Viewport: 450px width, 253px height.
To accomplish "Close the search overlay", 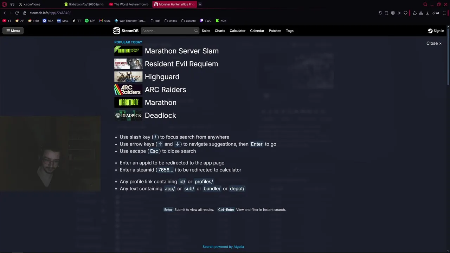I will (x=434, y=43).
